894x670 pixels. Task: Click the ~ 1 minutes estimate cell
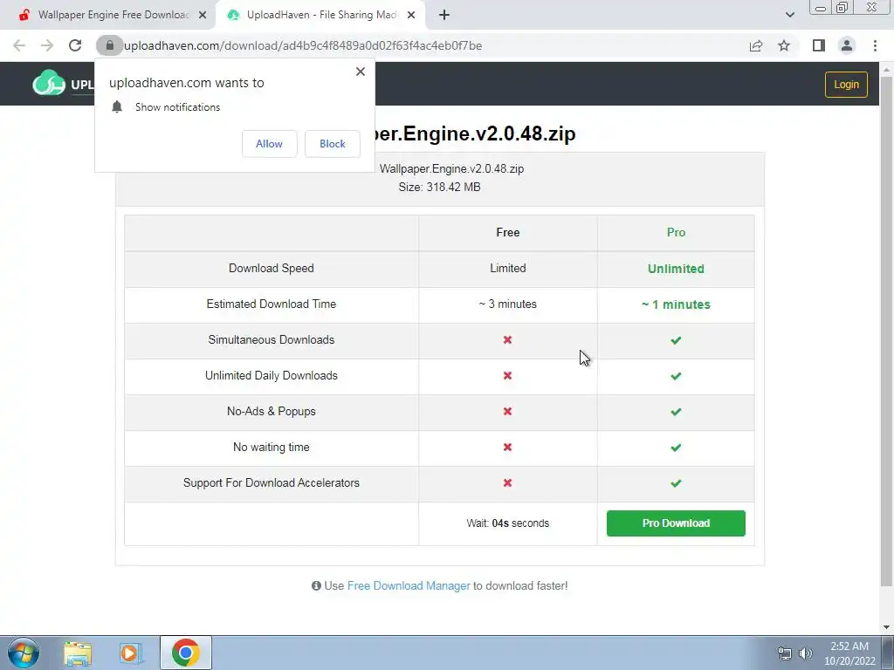pyautogui.click(x=676, y=304)
